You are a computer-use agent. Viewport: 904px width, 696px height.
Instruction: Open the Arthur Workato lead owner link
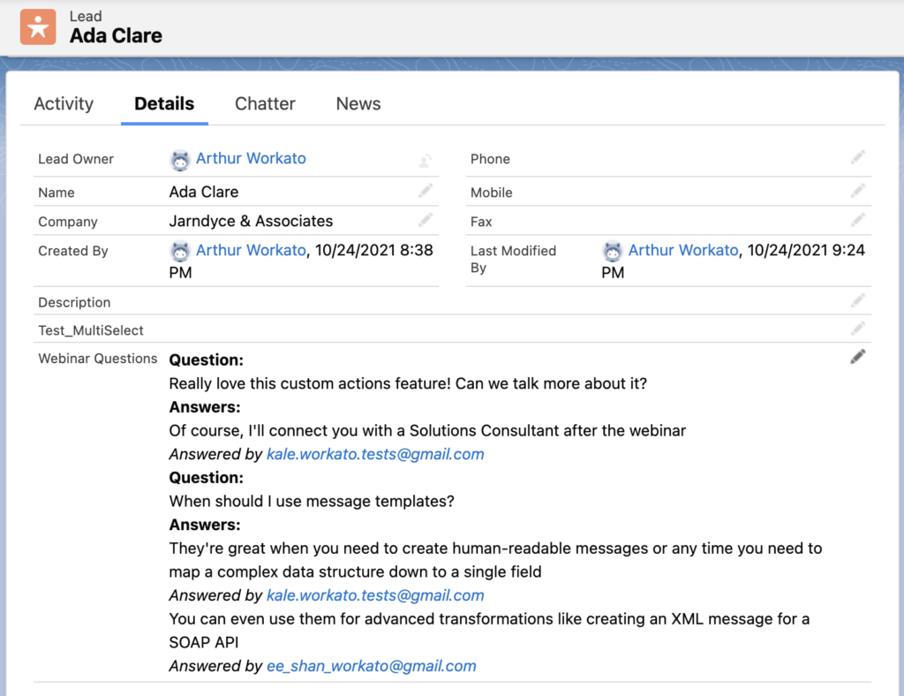point(251,159)
